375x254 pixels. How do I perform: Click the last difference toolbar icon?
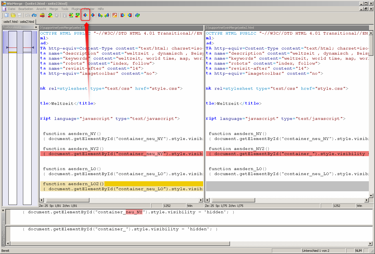pos(78,15)
